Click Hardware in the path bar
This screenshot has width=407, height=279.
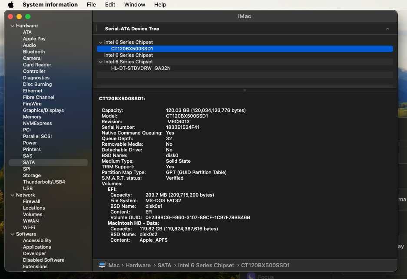pos(138,265)
